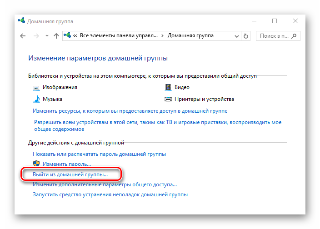
Task: Open 'Изменить дополнительные параметры общего доступа...' link
Action: point(105,184)
